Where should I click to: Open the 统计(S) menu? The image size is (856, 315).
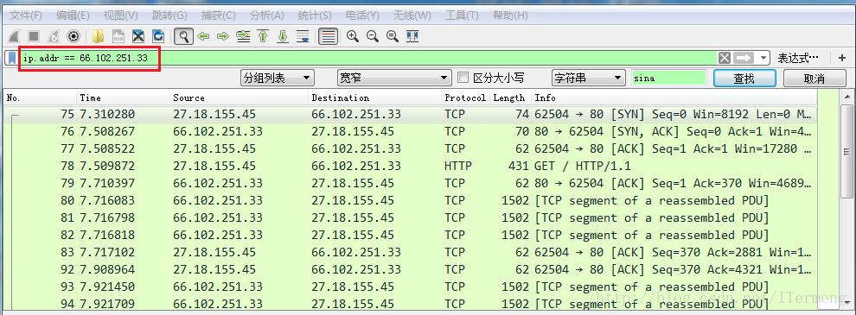pyautogui.click(x=315, y=16)
